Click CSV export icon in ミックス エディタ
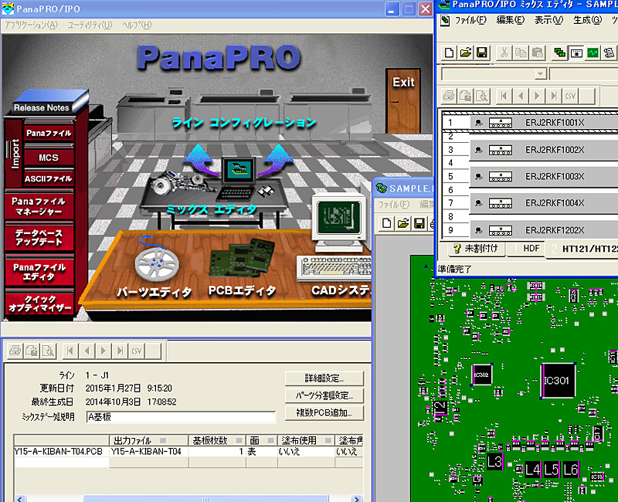The height and width of the screenshot is (502, 618). pos(570,96)
